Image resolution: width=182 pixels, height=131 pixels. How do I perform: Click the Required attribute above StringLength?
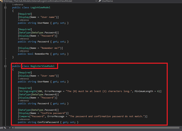pyautogui.click(x=25, y=88)
